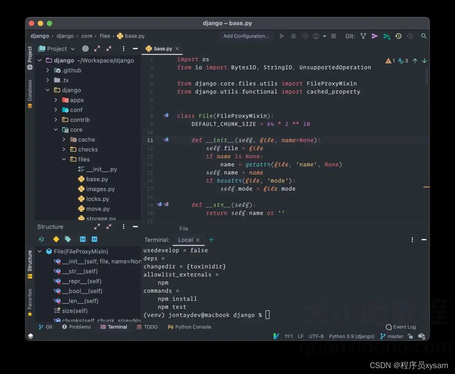Open Python Console tab
The width and height of the screenshot is (455, 374).
[190, 327]
